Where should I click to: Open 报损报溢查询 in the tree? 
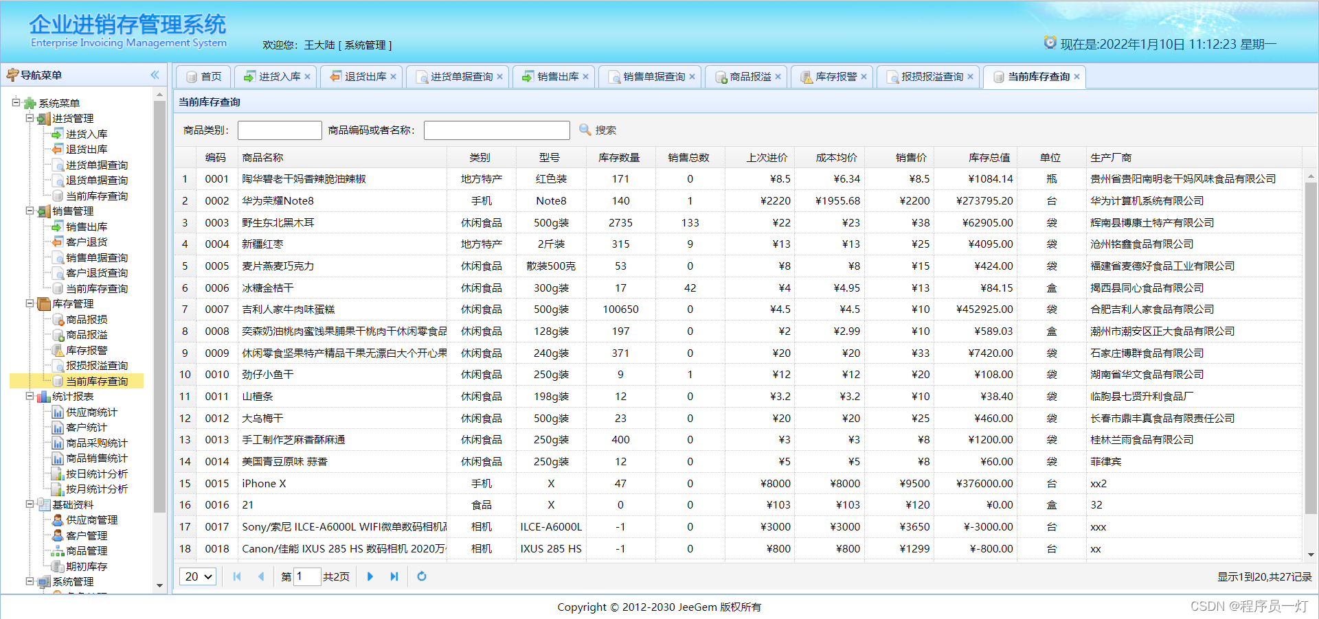97,365
